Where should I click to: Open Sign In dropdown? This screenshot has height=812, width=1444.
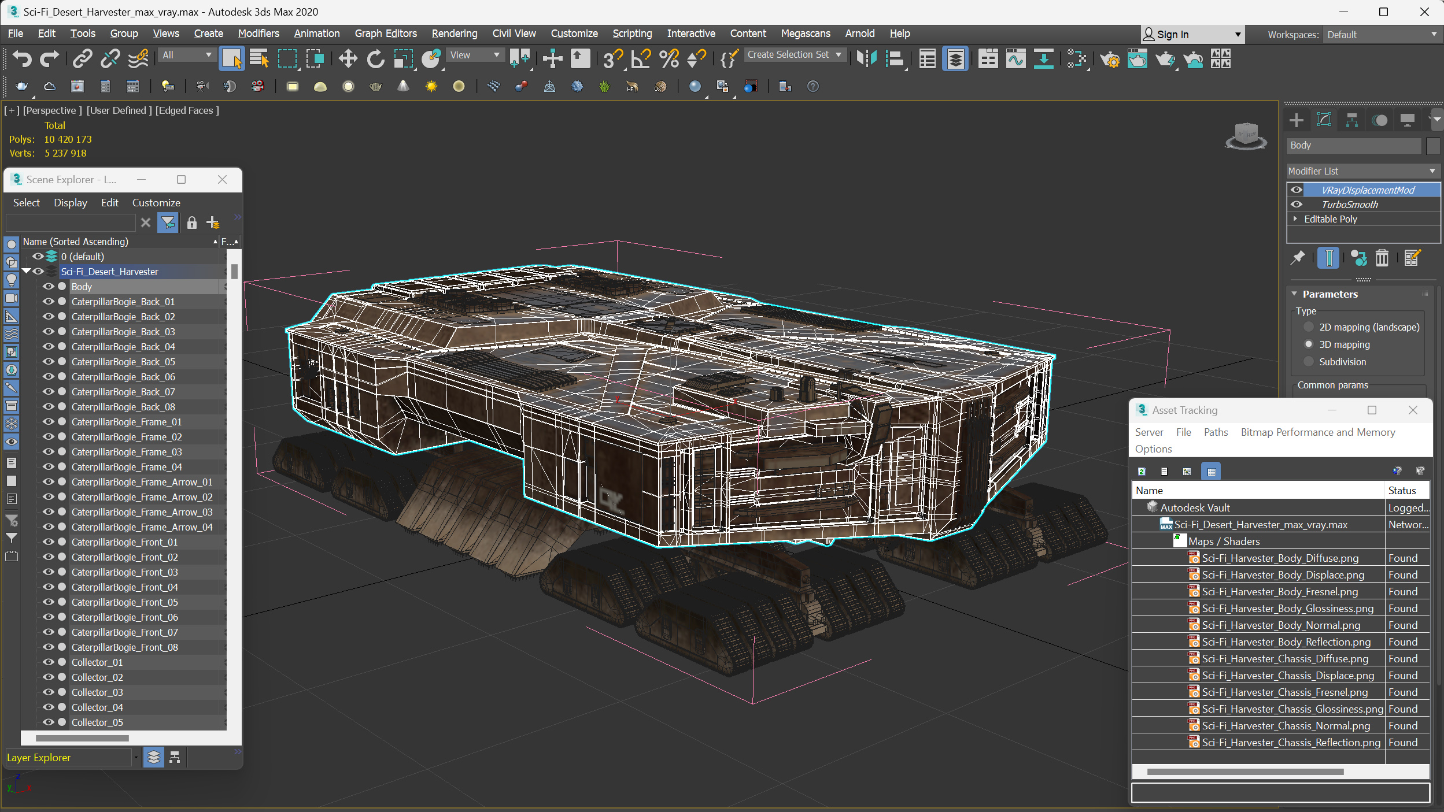(1192, 35)
